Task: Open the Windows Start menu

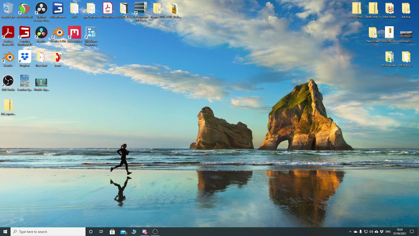Action: 5,232
